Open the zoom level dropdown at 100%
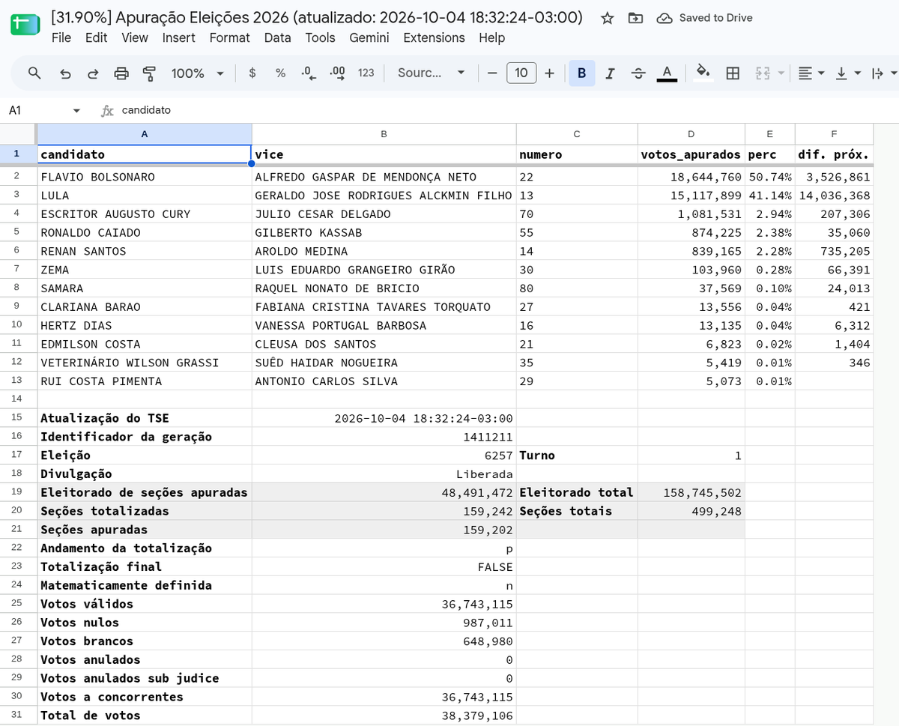 198,73
